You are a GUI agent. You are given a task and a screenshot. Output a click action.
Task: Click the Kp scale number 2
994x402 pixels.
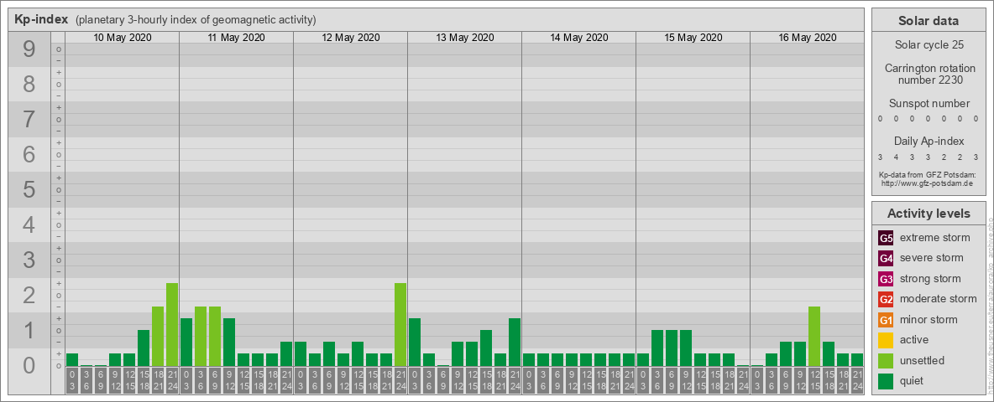(29, 295)
